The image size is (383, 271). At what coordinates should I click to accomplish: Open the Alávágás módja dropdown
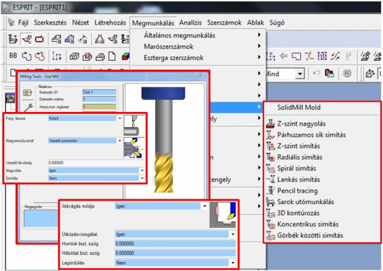204,206
